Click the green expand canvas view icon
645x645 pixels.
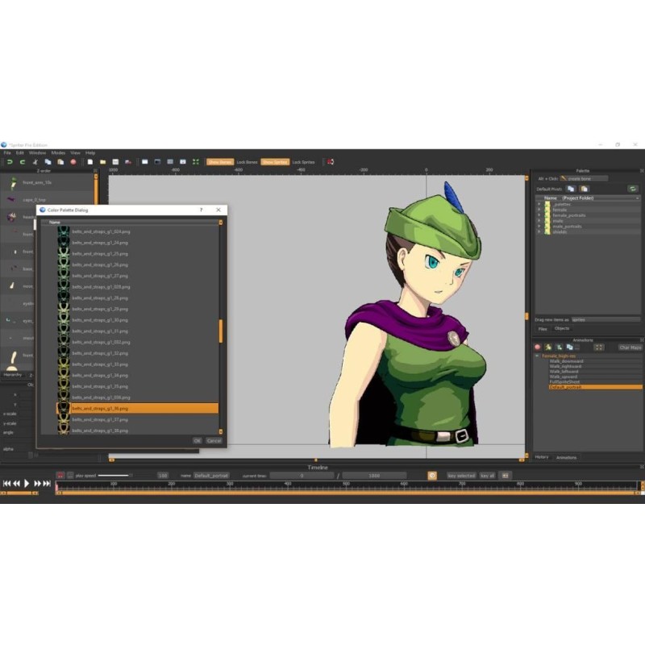[196, 162]
